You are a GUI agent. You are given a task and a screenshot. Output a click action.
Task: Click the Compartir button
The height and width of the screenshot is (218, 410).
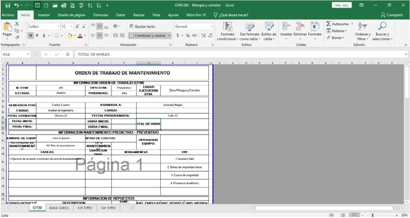(x=393, y=15)
